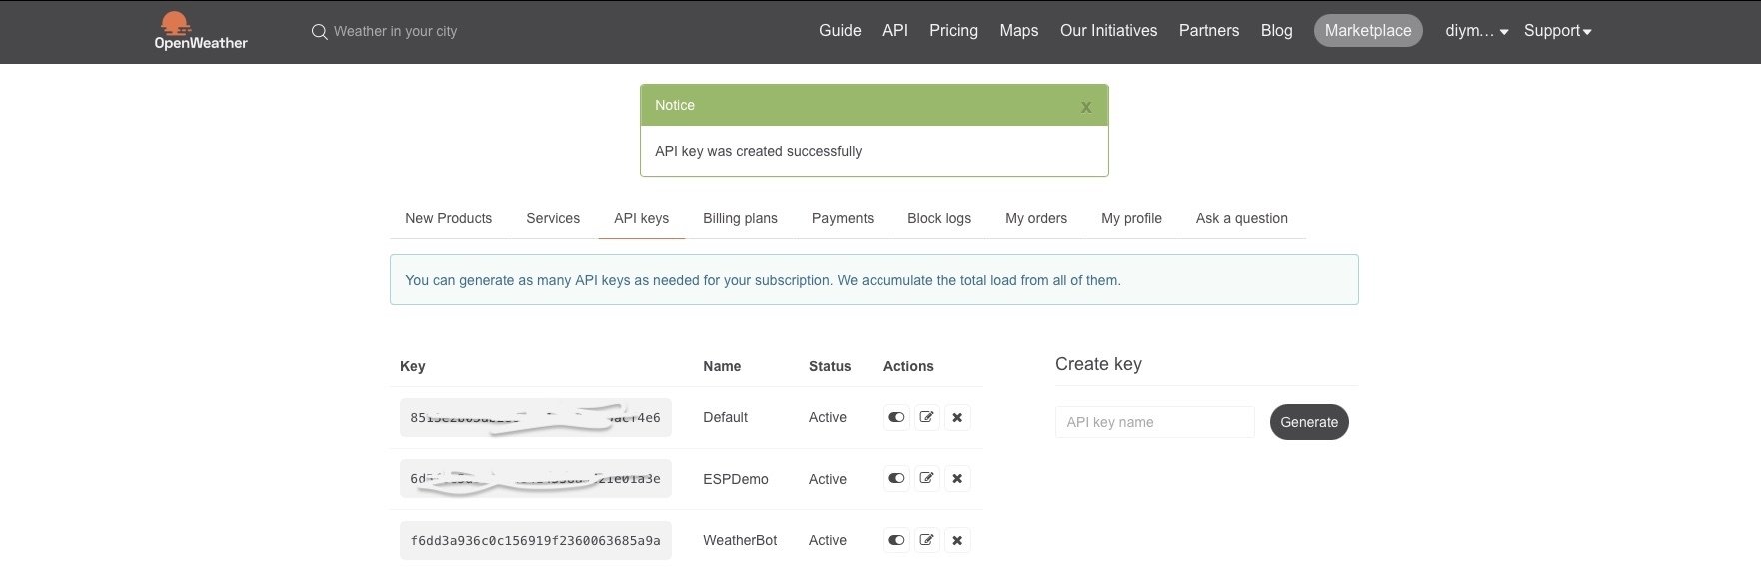Expand the Support dropdown menu
Screen dimensions: 1761x583
pyautogui.click(x=1557, y=31)
